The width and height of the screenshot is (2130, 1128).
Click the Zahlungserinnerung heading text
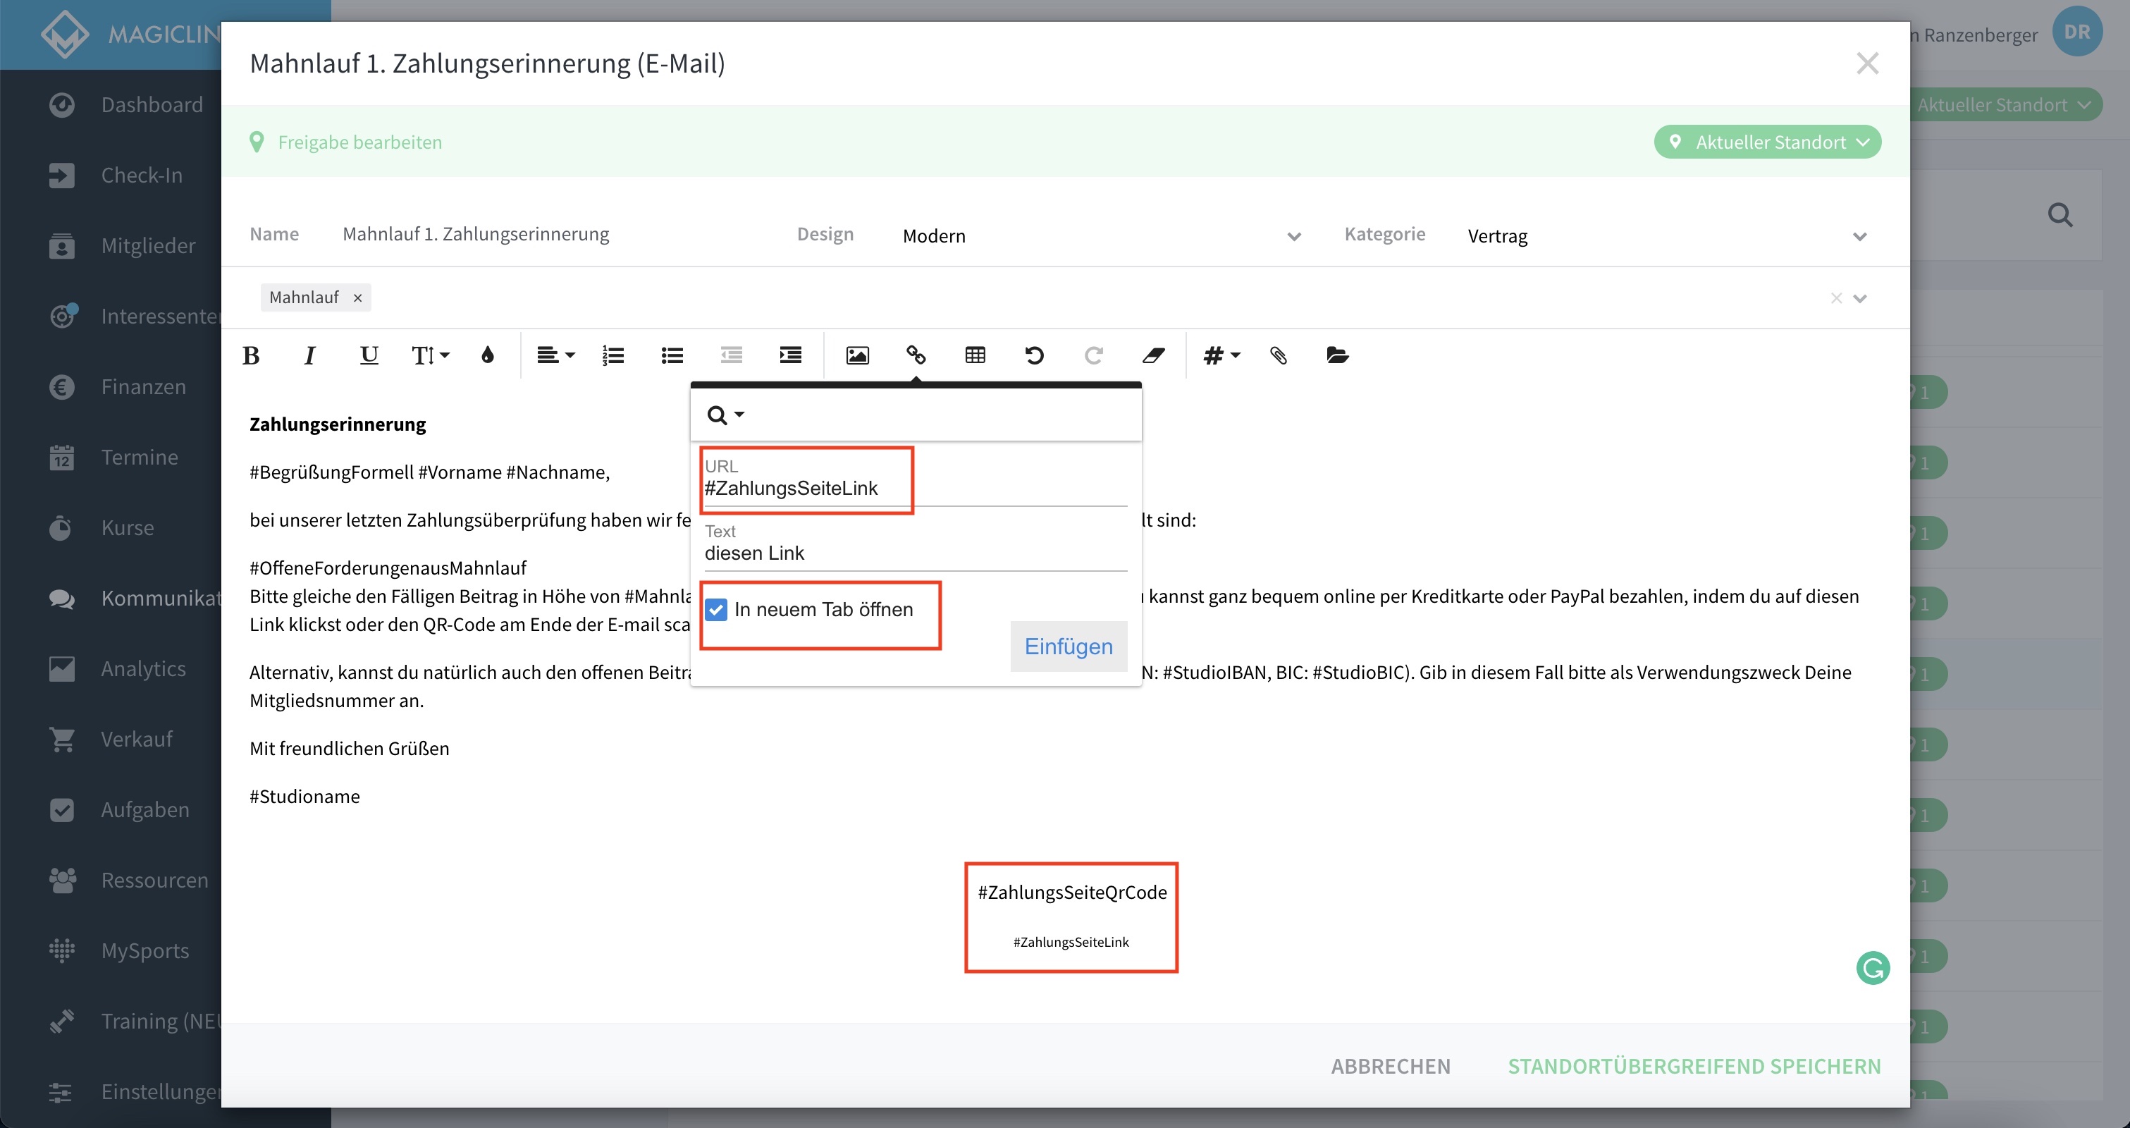[338, 424]
